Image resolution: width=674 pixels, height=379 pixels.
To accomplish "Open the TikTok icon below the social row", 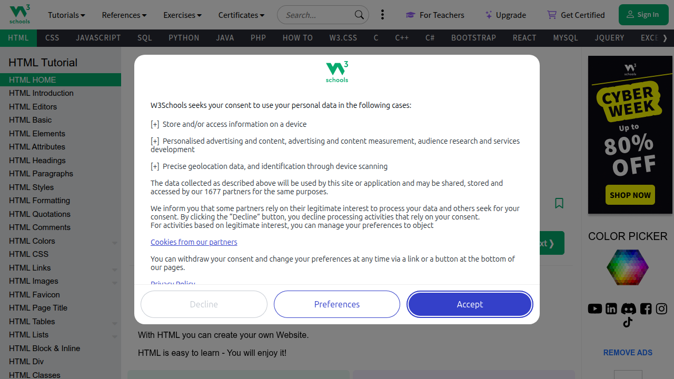I will click(627, 322).
